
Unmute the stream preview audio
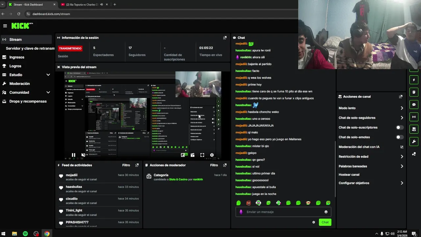[x=83, y=155]
